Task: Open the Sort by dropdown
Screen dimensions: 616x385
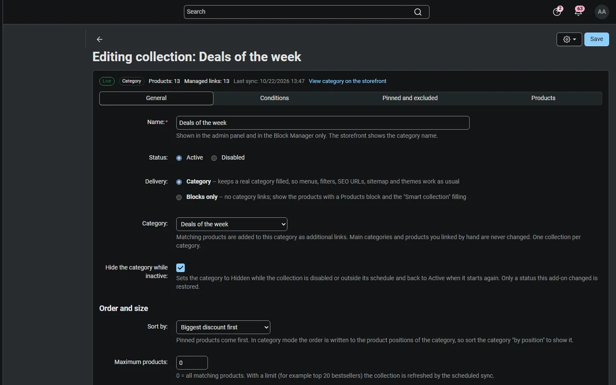Action: (x=223, y=327)
